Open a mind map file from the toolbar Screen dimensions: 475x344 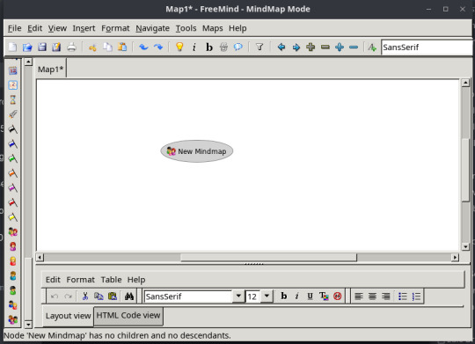pyautogui.click(x=27, y=47)
